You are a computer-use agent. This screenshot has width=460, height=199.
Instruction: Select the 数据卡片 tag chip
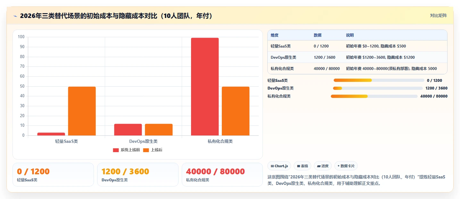pyautogui.click(x=346, y=166)
